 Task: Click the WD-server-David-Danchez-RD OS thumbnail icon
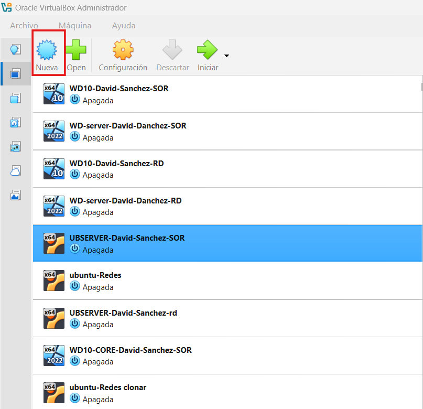pyautogui.click(x=54, y=206)
